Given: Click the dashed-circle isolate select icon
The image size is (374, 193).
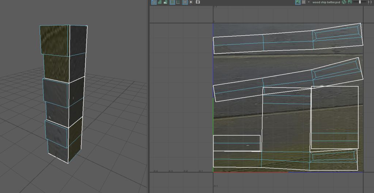Looking at the screenshot, I should 191,2.
